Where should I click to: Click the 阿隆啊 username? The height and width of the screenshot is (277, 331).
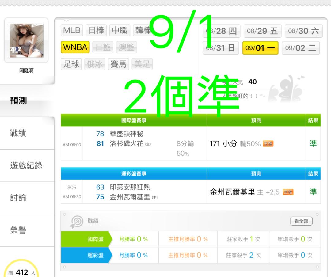(26, 70)
